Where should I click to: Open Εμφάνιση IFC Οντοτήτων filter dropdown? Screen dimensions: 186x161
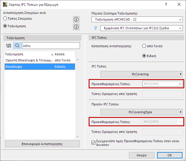(x=141, y=28)
